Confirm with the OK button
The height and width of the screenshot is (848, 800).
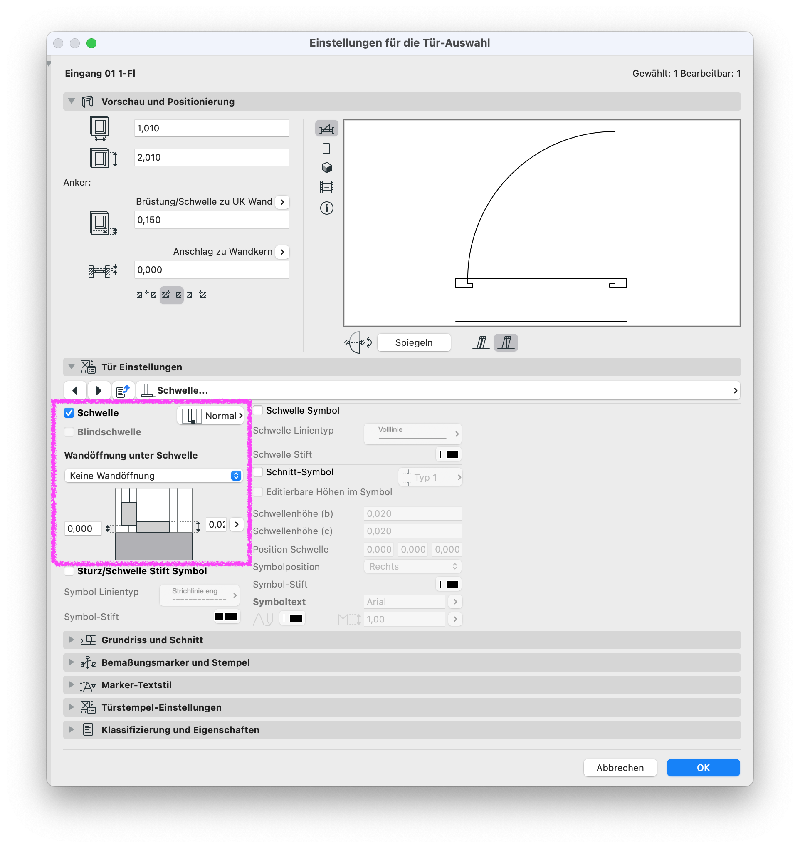[703, 768]
